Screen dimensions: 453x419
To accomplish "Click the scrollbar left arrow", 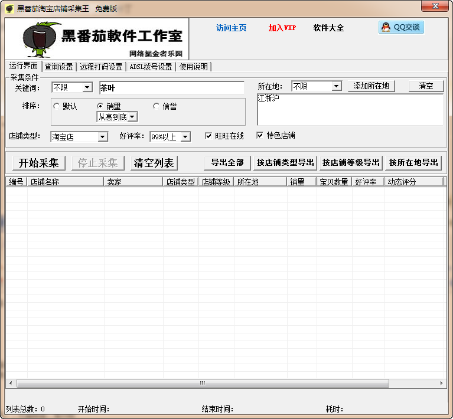I will pos(11,383).
